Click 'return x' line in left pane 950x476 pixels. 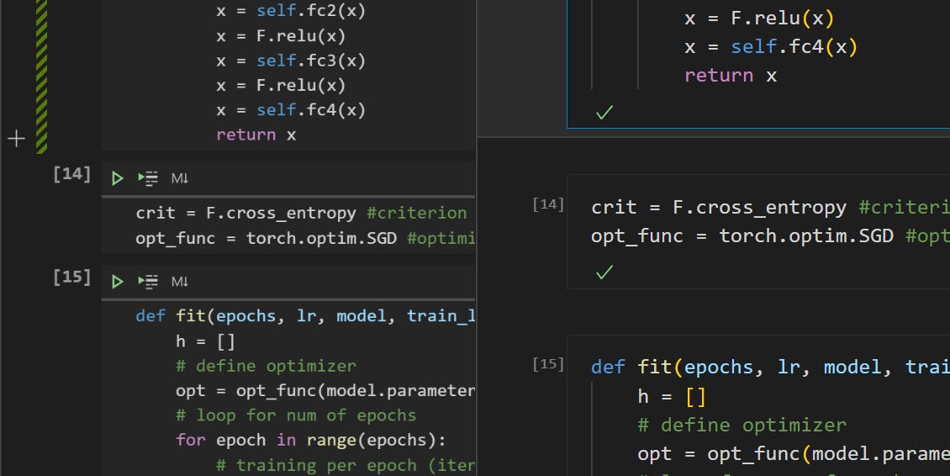256,135
